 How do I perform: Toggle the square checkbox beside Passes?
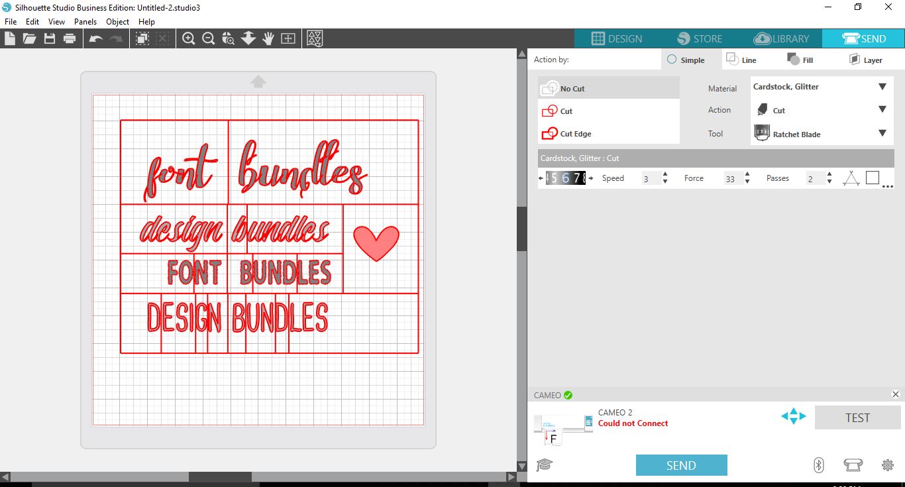[873, 178]
